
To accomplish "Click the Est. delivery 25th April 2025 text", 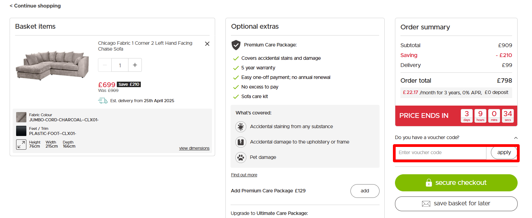I will tap(142, 101).
